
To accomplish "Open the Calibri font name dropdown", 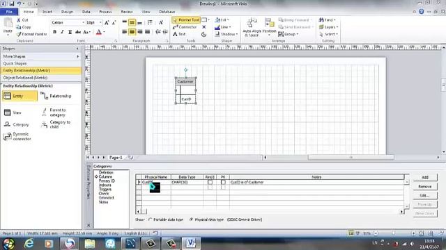I will pyautogui.click(x=83, y=23).
